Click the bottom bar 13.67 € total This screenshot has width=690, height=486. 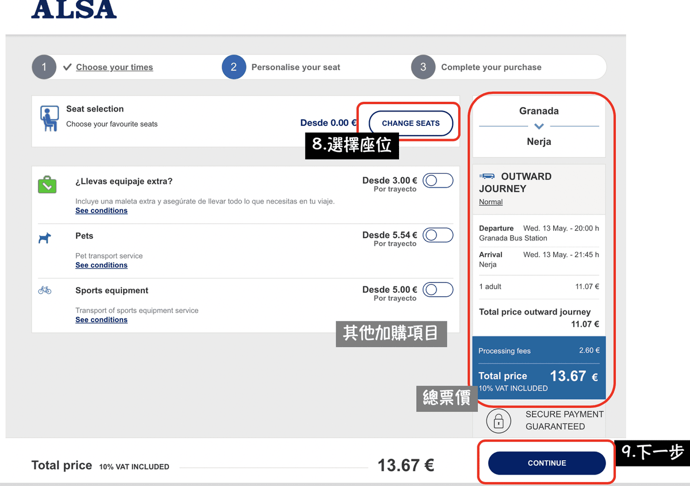click(405, 465)
